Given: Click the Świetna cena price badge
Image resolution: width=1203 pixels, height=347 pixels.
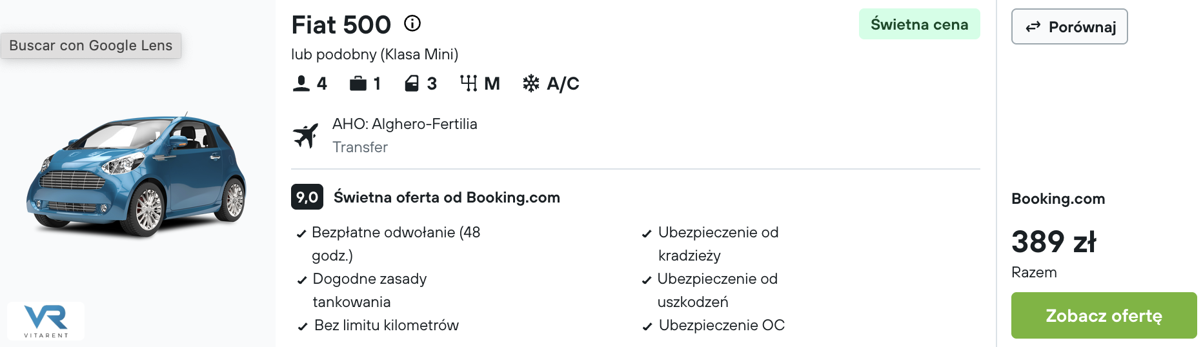Looking at the screenshot, I should pos(920,24).
